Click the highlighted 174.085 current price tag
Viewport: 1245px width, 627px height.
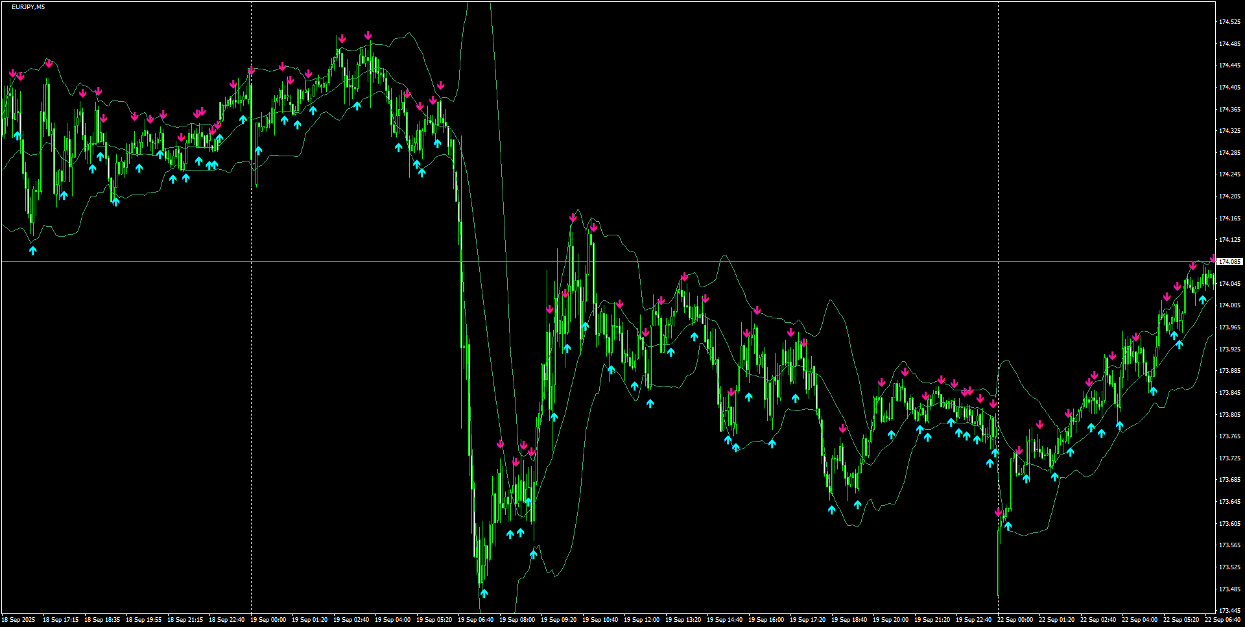coord(1229,261)
